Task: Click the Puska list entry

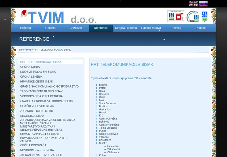Action: pos(103,131)
